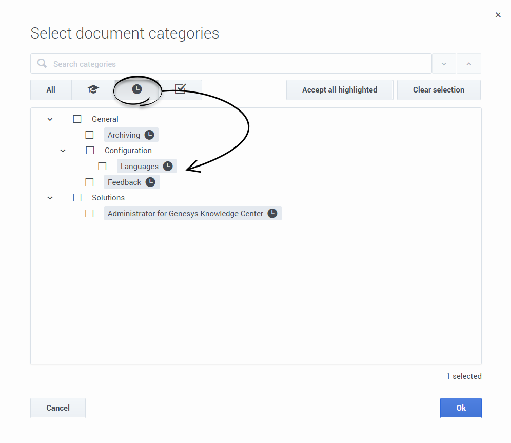Click clock icon beside Administrator for Genesys

272,214
